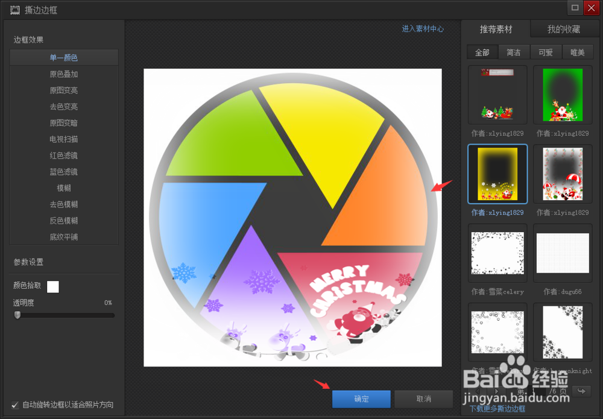
Task: Select the 唯美 category filter
Action: click(578, 52)
